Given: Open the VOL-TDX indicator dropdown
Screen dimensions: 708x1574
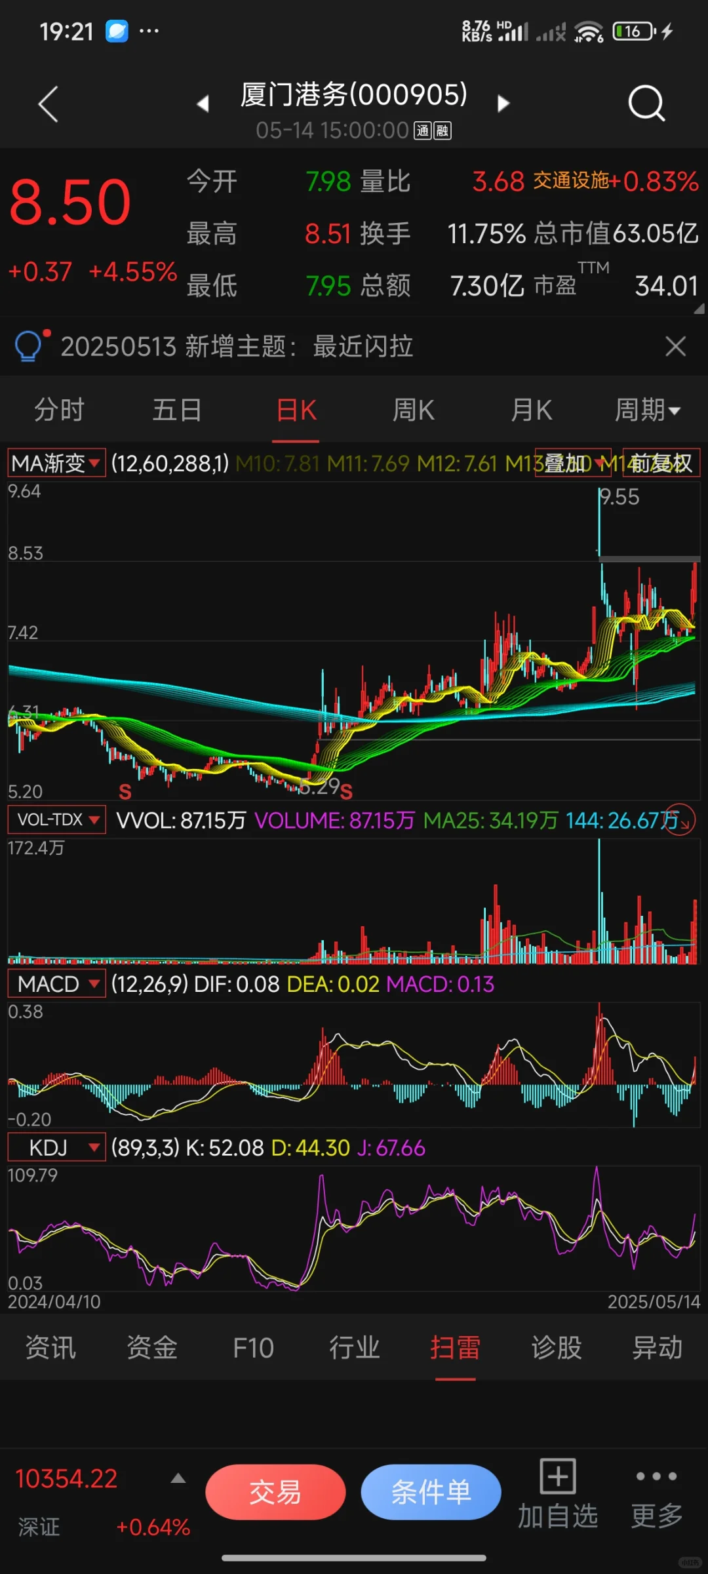Looking at the screenshot, I should click(x=56, y=819).
